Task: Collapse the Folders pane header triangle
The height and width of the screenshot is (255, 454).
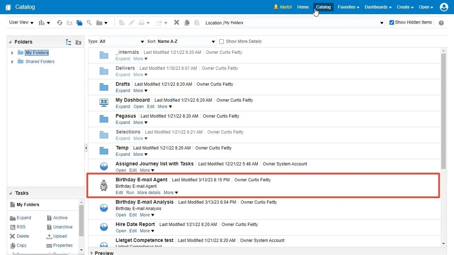Action: (10, 42)
